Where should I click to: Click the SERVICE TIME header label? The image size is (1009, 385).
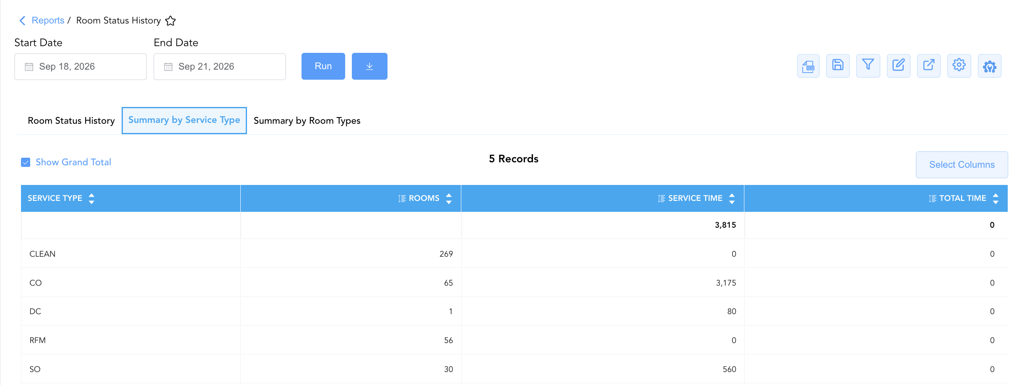click(695, 198)
